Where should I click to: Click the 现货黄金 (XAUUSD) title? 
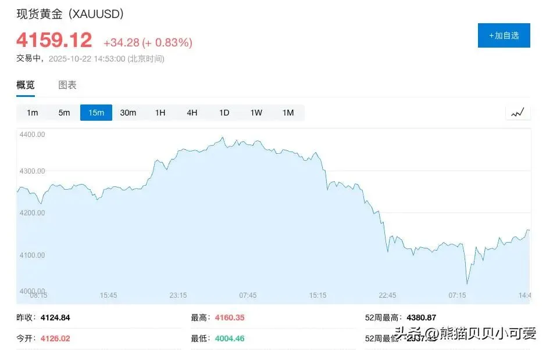pos(70,14)
